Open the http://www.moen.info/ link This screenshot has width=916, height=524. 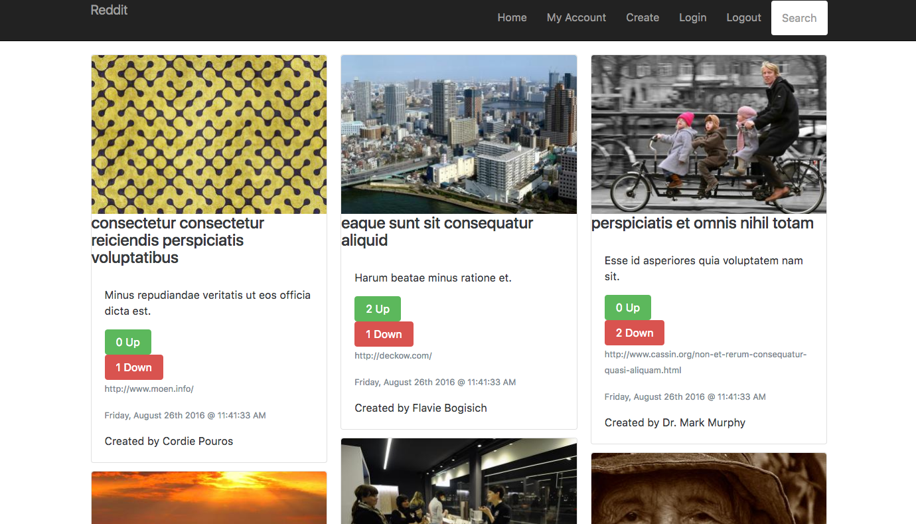click(x=149, y=389)
